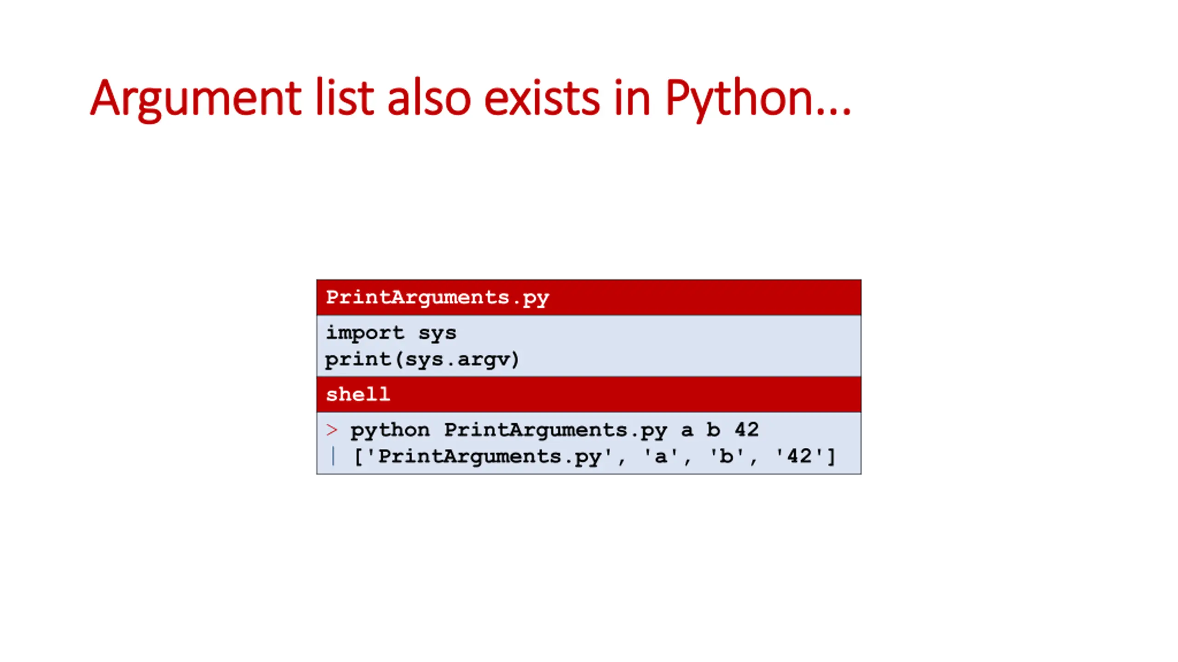1178x662 pixels.
Task: Click argument b in the shell command
Action: tap(713, 430)
